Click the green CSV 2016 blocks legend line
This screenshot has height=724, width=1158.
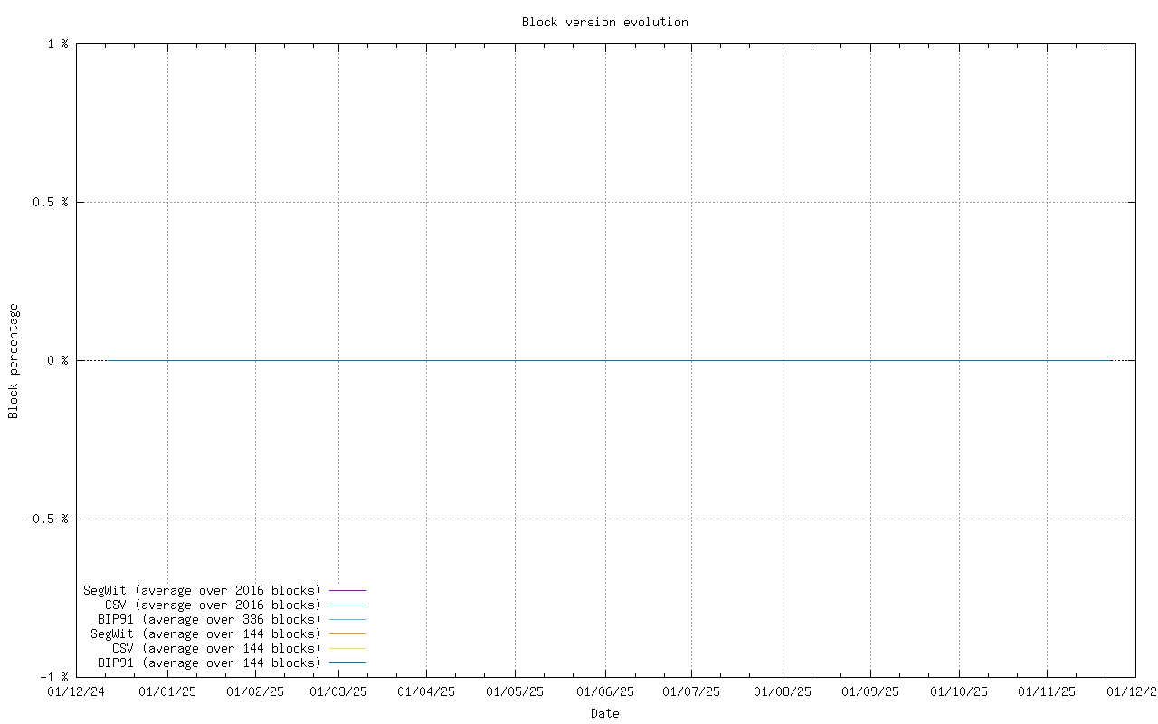[347, 605]
